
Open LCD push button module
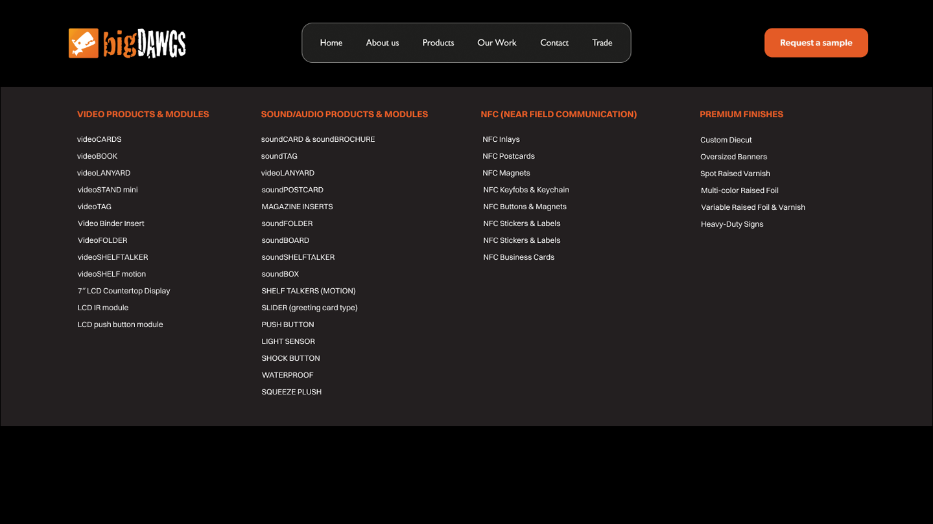120,325
